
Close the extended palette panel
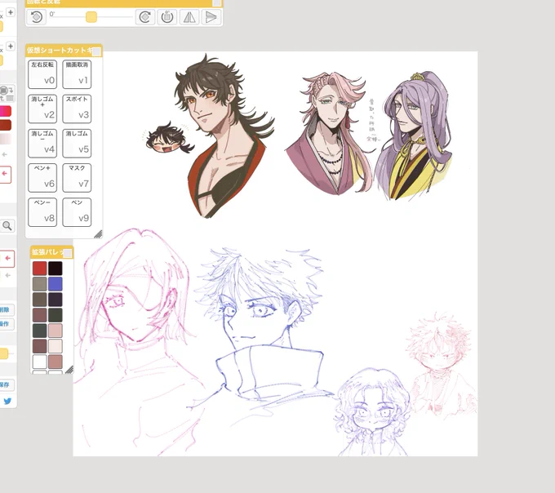(68, 253)
